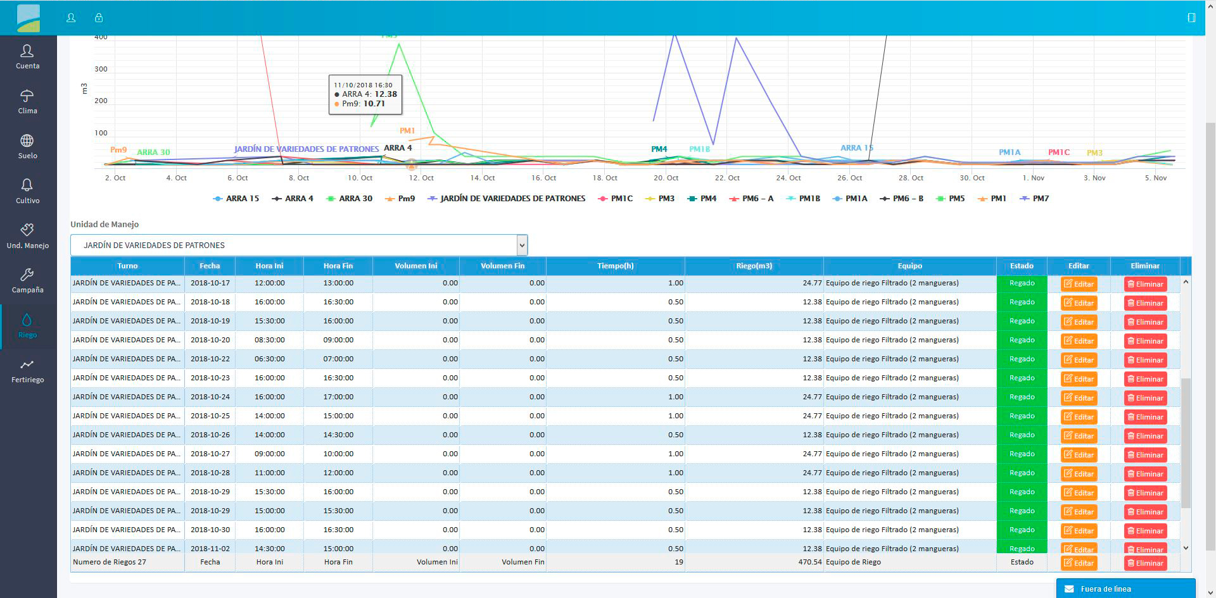The image size is (1216, 598).
Task: Toggle PM1A series in legend
Action: click(850, 199)
